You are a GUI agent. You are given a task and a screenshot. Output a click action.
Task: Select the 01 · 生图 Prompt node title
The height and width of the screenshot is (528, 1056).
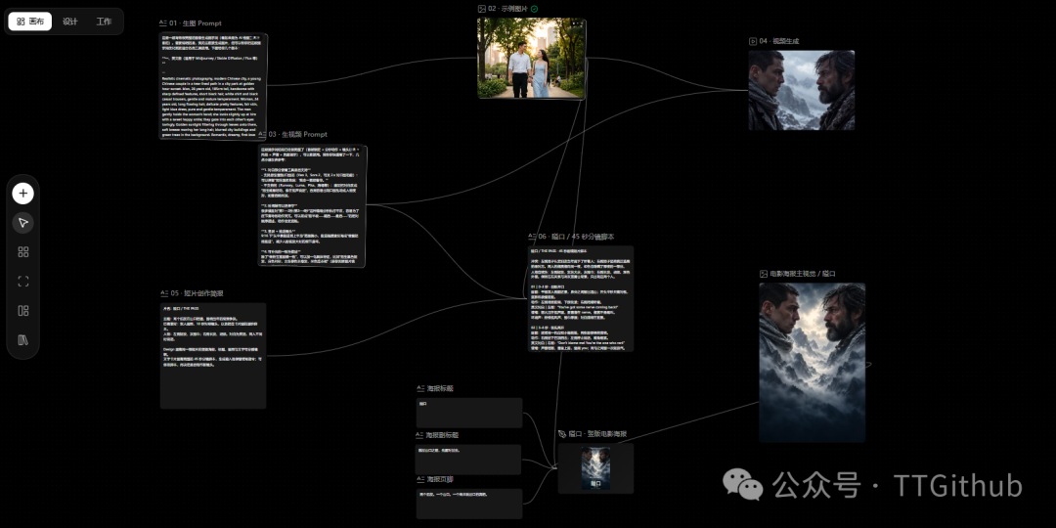tap(196, 22)
